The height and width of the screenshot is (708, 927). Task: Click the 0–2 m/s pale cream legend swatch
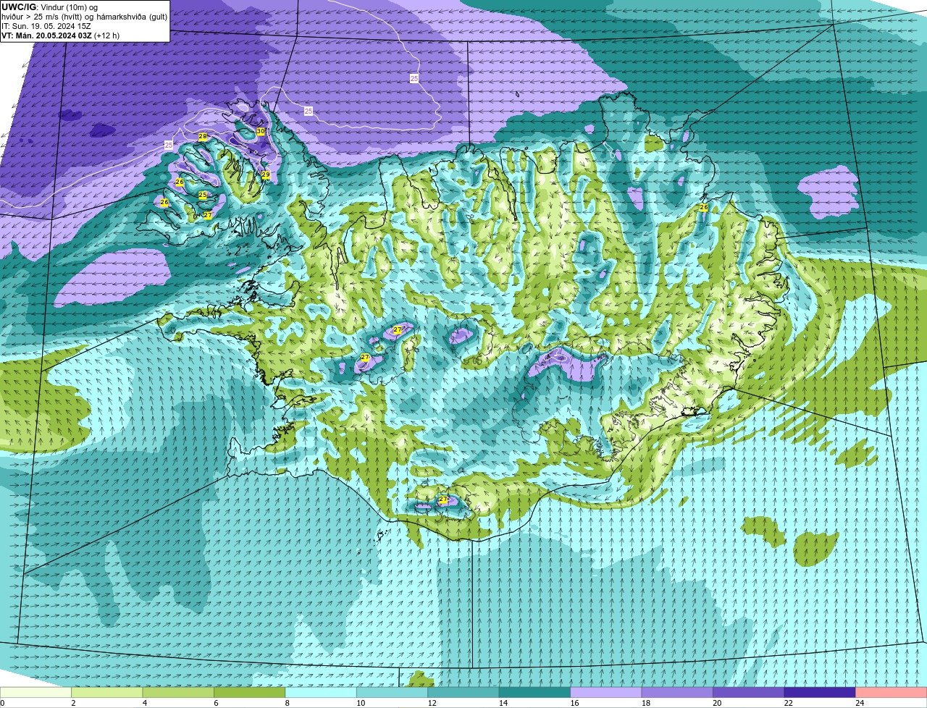(35, 693)
